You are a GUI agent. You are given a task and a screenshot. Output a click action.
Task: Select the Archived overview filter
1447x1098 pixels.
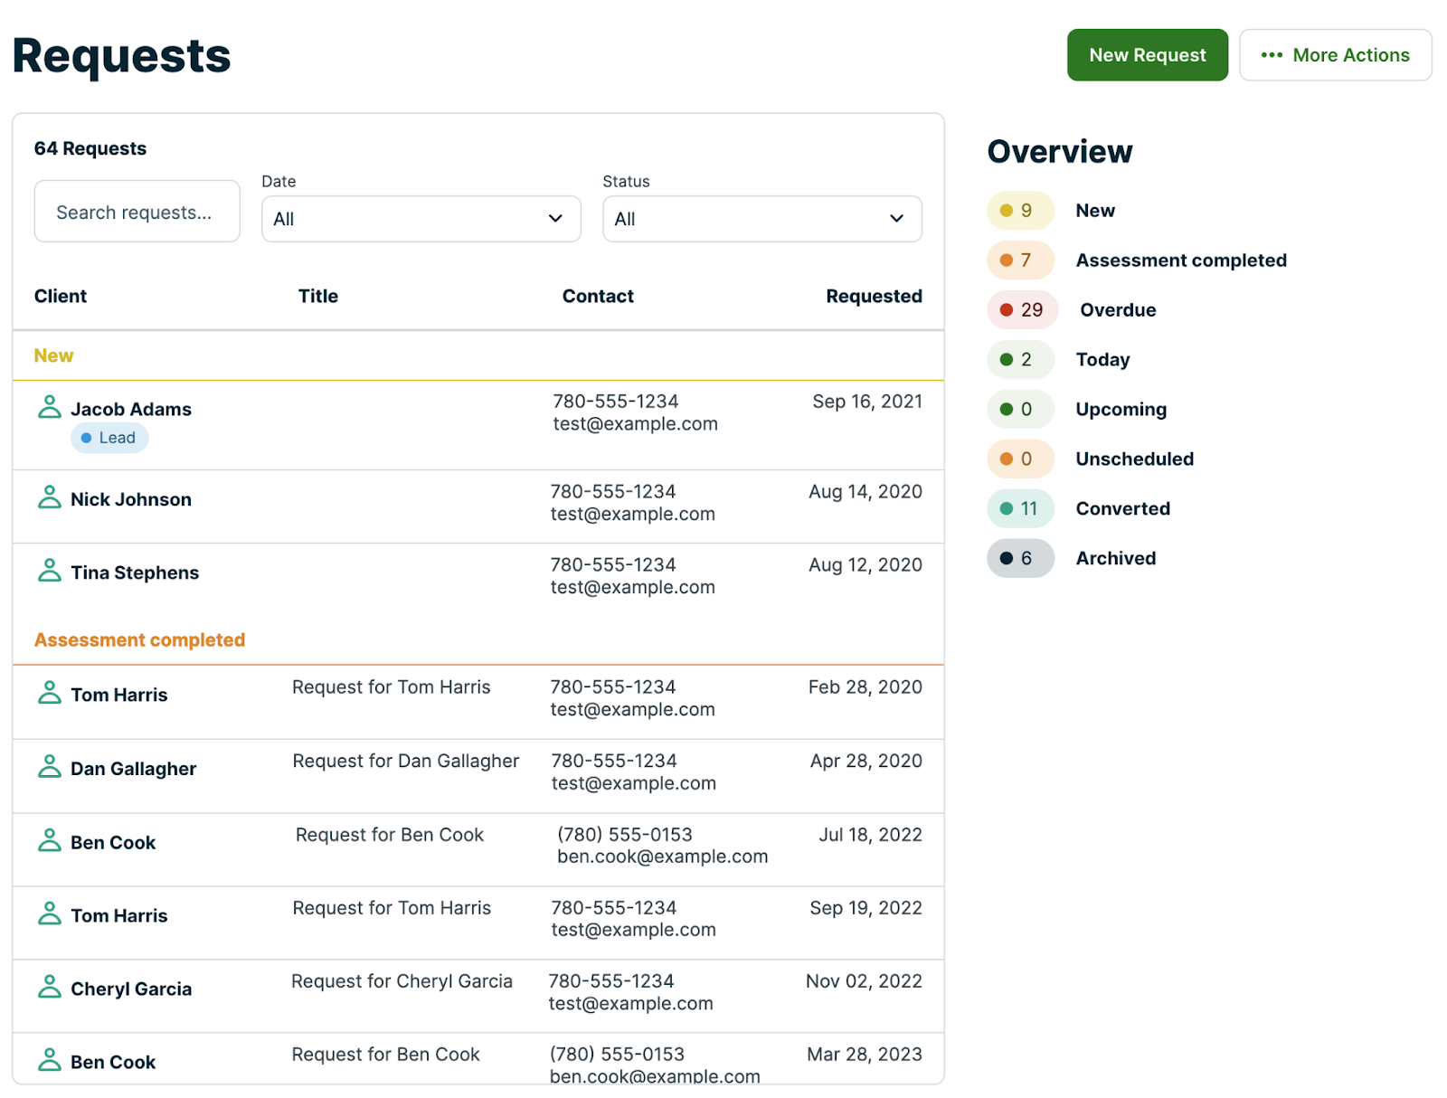coord(1115,558)
